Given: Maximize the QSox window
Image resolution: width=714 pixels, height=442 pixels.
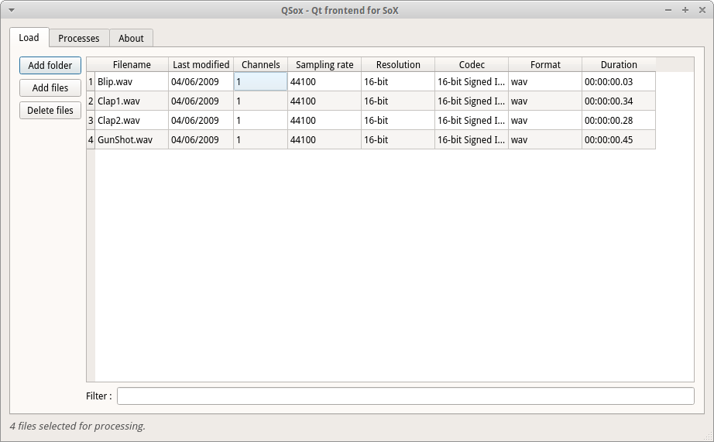Looking at the screenshot, I should coord(685,10).
